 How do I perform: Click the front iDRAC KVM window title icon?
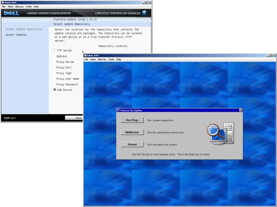point(85,55)
